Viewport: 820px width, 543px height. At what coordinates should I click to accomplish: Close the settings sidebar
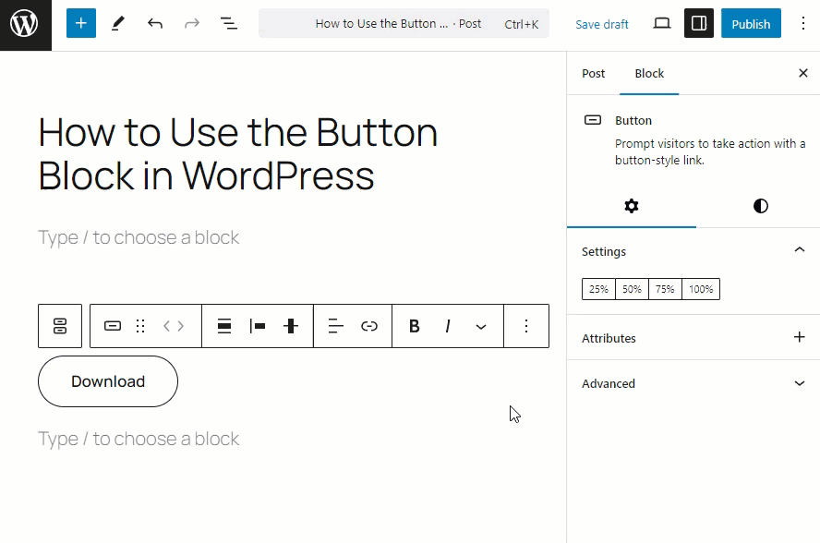point(803,73)
